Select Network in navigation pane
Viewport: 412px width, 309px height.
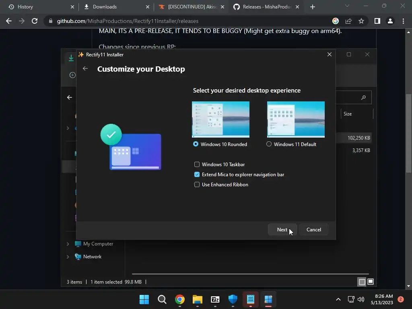coord(88,257)
